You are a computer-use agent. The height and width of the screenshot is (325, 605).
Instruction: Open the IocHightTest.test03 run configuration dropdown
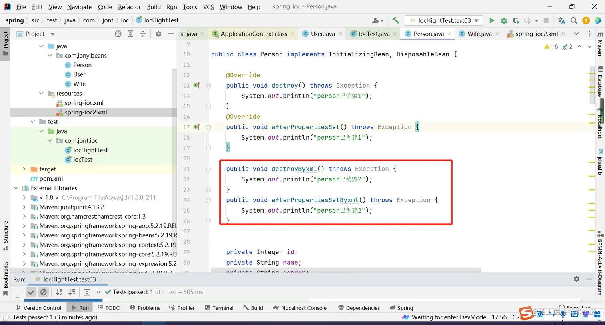[x=444, y=20]
